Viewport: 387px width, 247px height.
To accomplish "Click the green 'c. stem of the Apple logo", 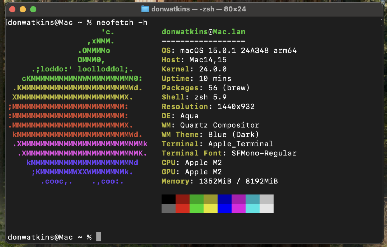I will [108, 32].
